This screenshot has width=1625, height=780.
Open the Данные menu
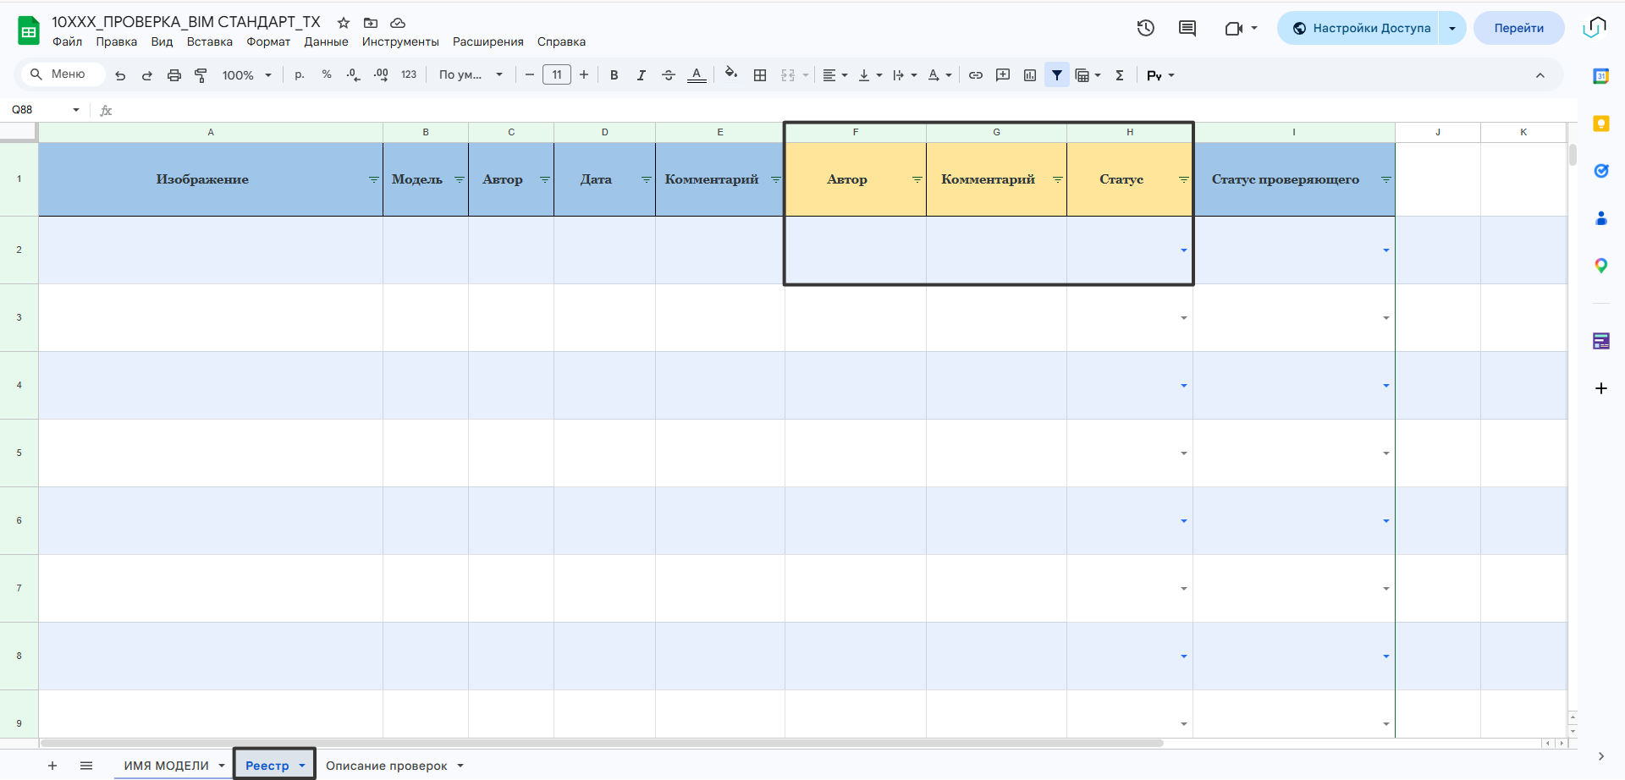[x=326, y=41]
